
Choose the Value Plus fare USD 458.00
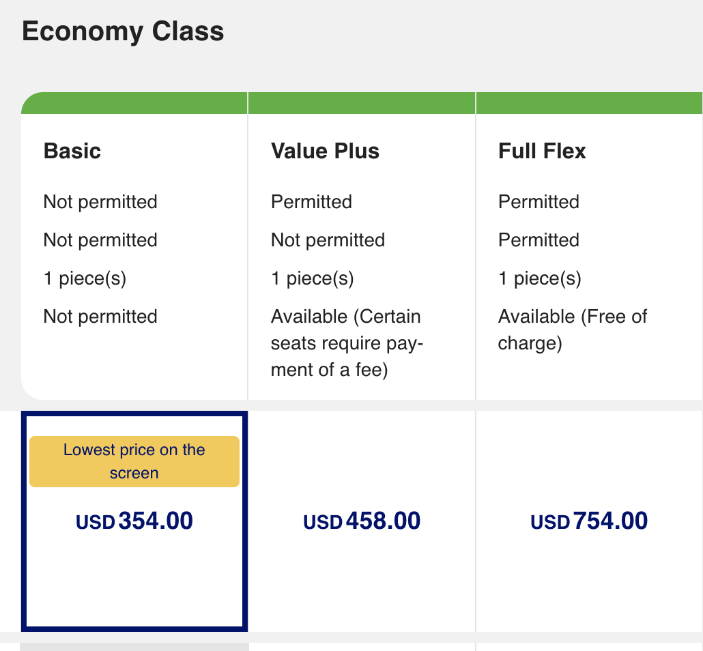[x=362, y=522]
